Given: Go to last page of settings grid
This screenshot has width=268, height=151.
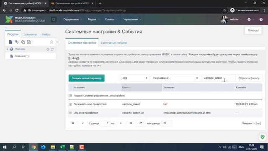Looking at the screenshot, I should click(131, 123).
